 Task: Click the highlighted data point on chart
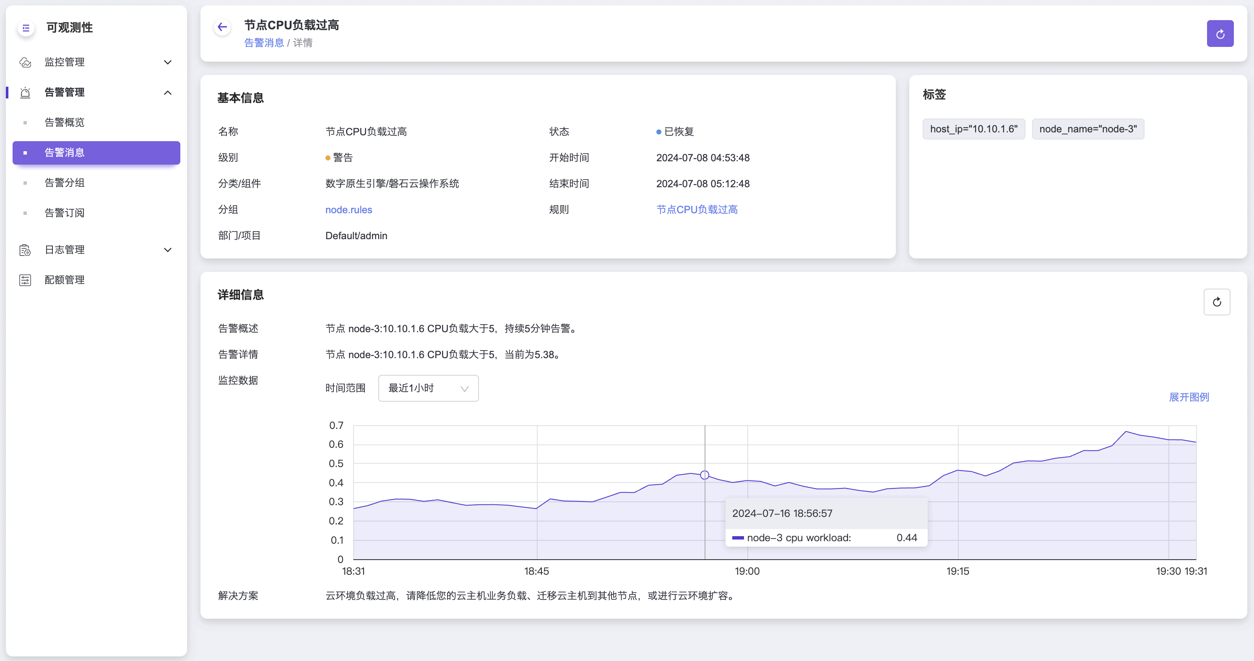[x=705, y=475]
